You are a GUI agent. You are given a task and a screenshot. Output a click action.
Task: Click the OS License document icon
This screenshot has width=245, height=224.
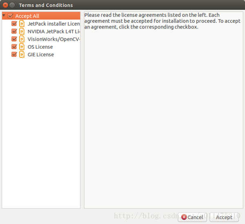click(x=22, y=47)
